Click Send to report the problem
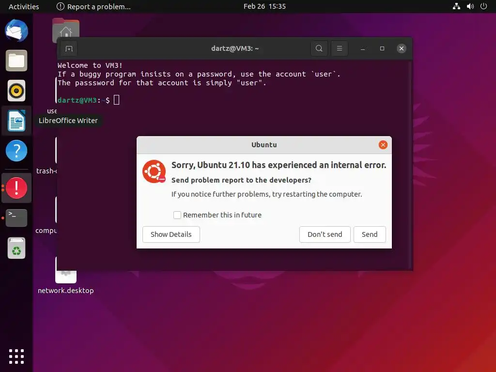 (x=370, y=234)
